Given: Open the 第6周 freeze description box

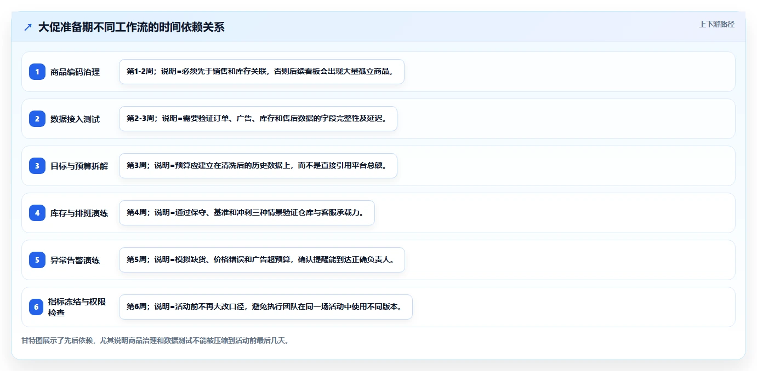Looking at the screenshot, I should click(x=265, y=307).
